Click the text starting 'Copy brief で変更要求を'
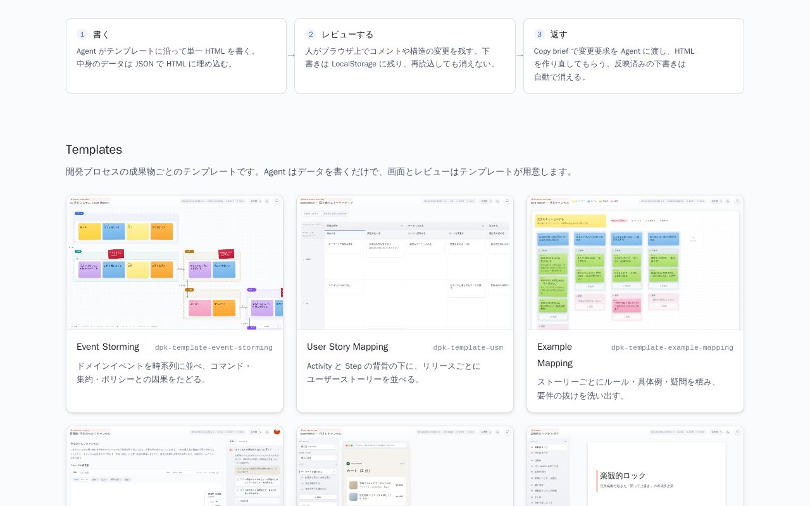810x506 pixels. tap(614, 64)
